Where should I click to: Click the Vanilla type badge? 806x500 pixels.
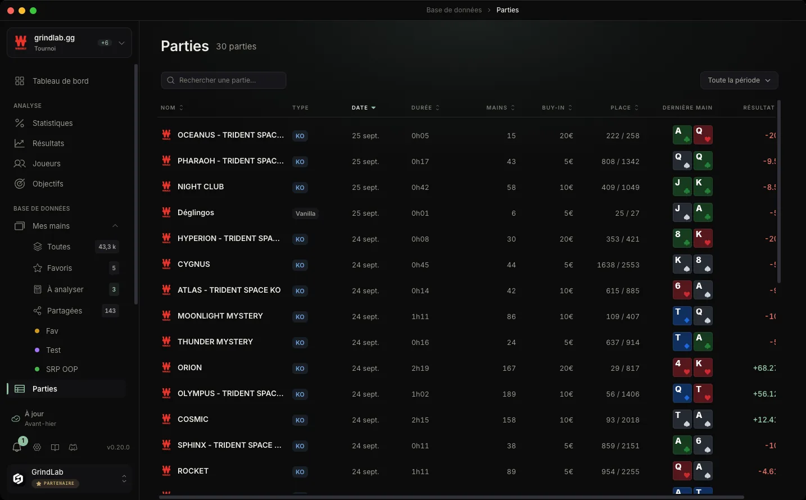coord(306,213)
